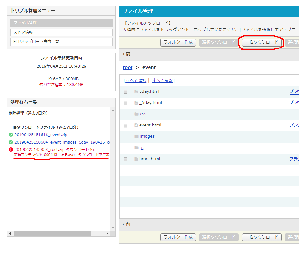
Task: Click すべて選択 link
Action: pyautogui.click(x=136, y=80)
